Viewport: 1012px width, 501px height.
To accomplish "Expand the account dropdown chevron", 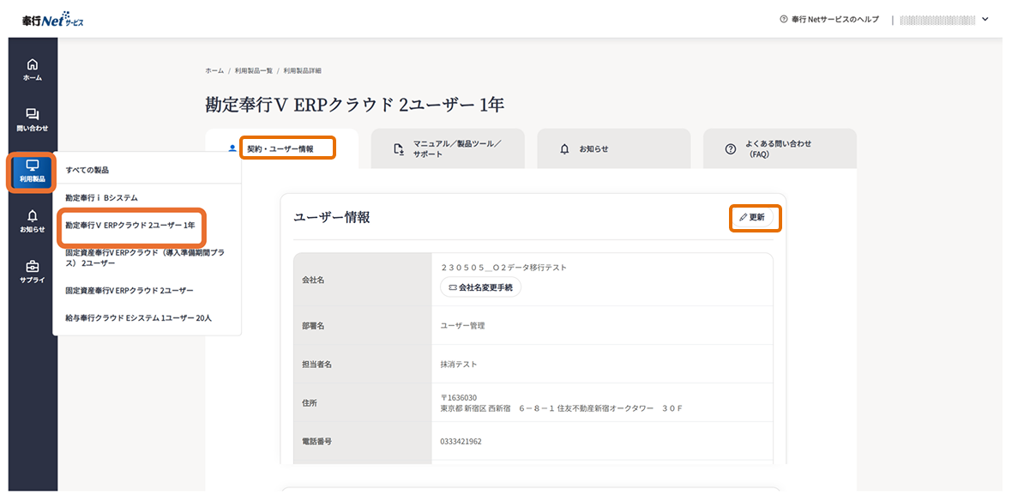I will (x=985, y=19).
